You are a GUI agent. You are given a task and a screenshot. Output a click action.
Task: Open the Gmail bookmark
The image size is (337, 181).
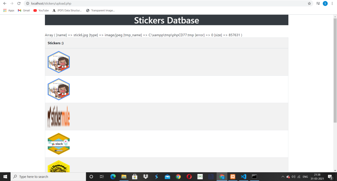(24, 10)
